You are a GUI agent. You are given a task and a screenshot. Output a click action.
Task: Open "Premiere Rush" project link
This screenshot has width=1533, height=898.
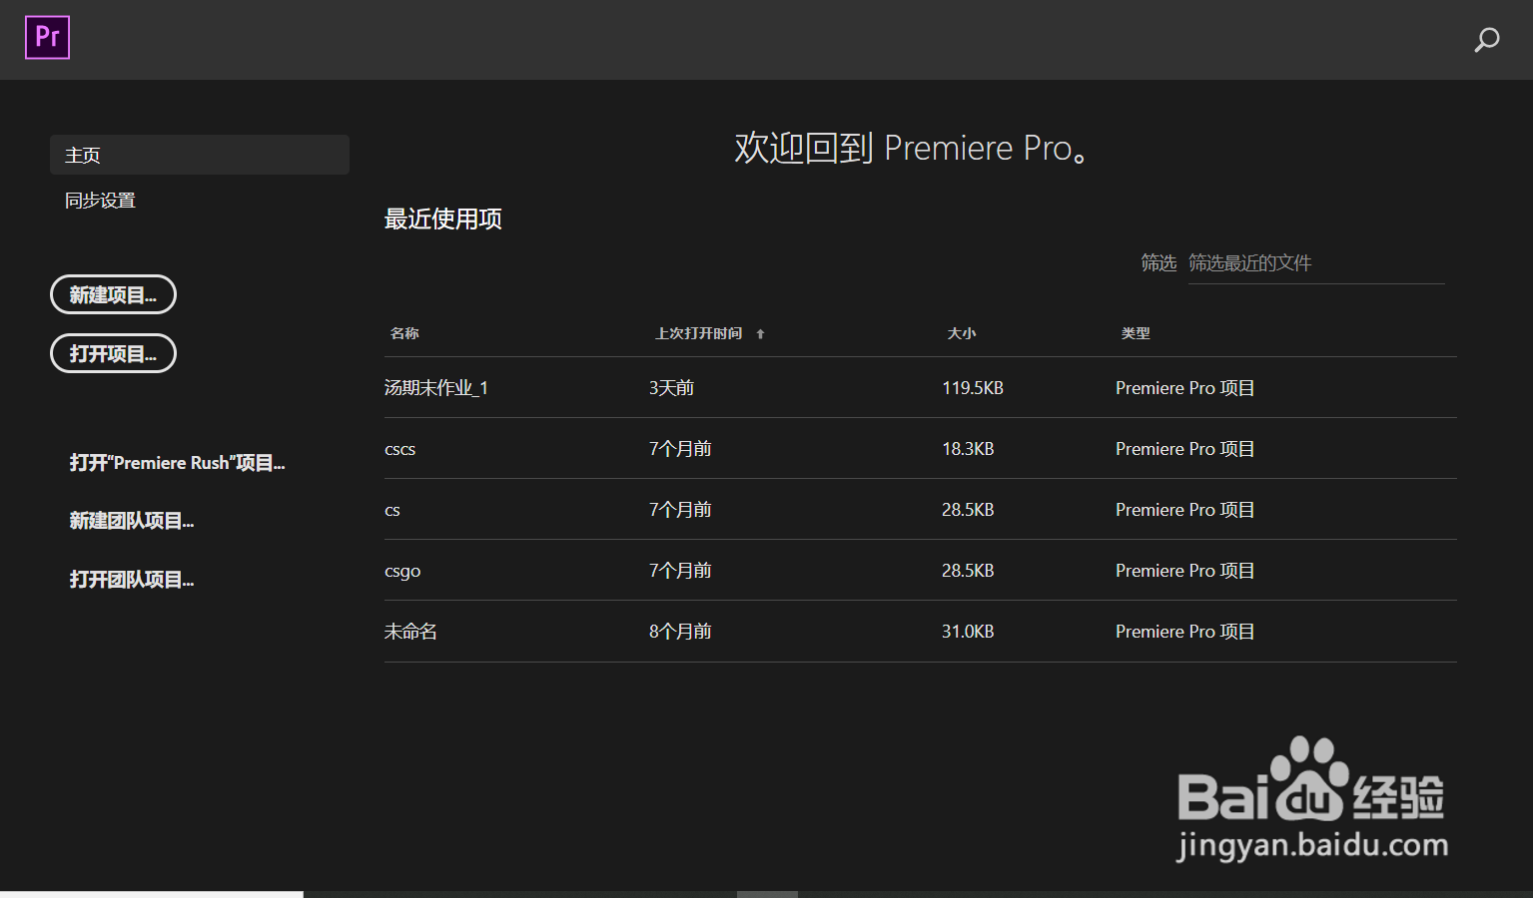click(x=177, y=463)
